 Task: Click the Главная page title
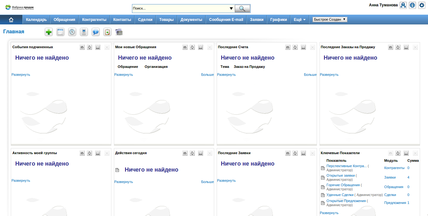(14, 31)
